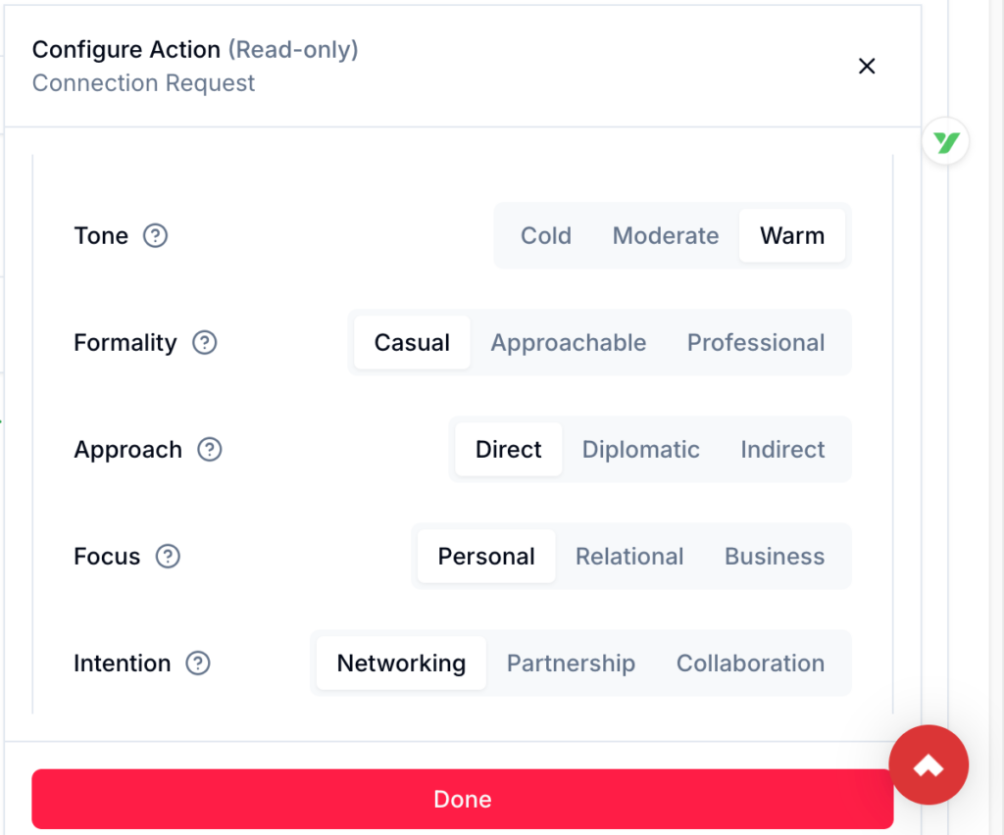The image size is (1004, 835).
Task: Change Focus to Business
Action: coord(775,557)
